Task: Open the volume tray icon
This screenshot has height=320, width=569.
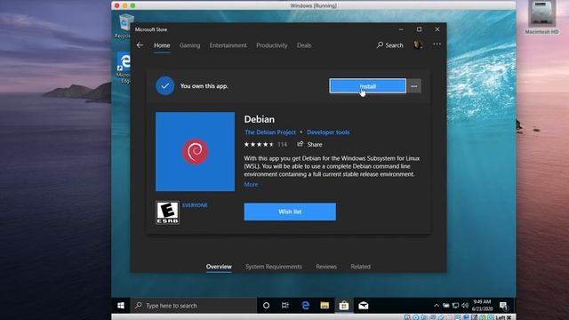Action: click(465, 306)
